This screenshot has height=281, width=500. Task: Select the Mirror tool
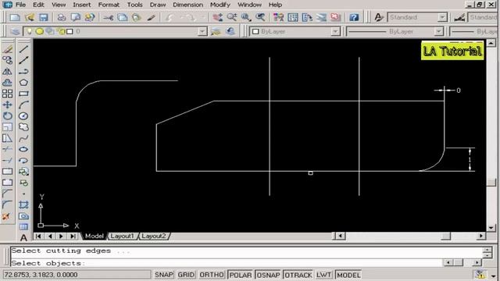7,71
